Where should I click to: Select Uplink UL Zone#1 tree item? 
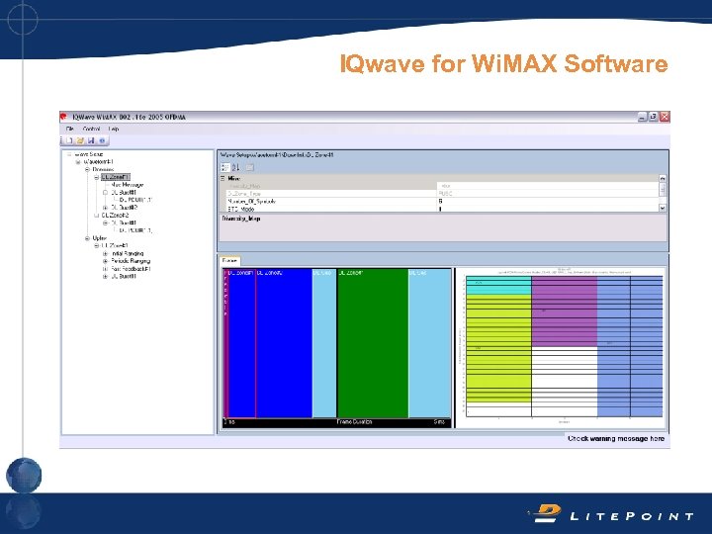tap(115, 245)
